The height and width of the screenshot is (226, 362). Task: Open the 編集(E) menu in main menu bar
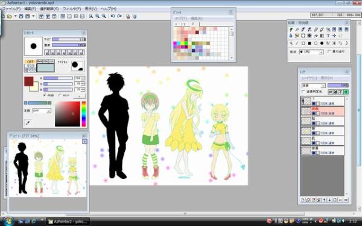point(30,9)
